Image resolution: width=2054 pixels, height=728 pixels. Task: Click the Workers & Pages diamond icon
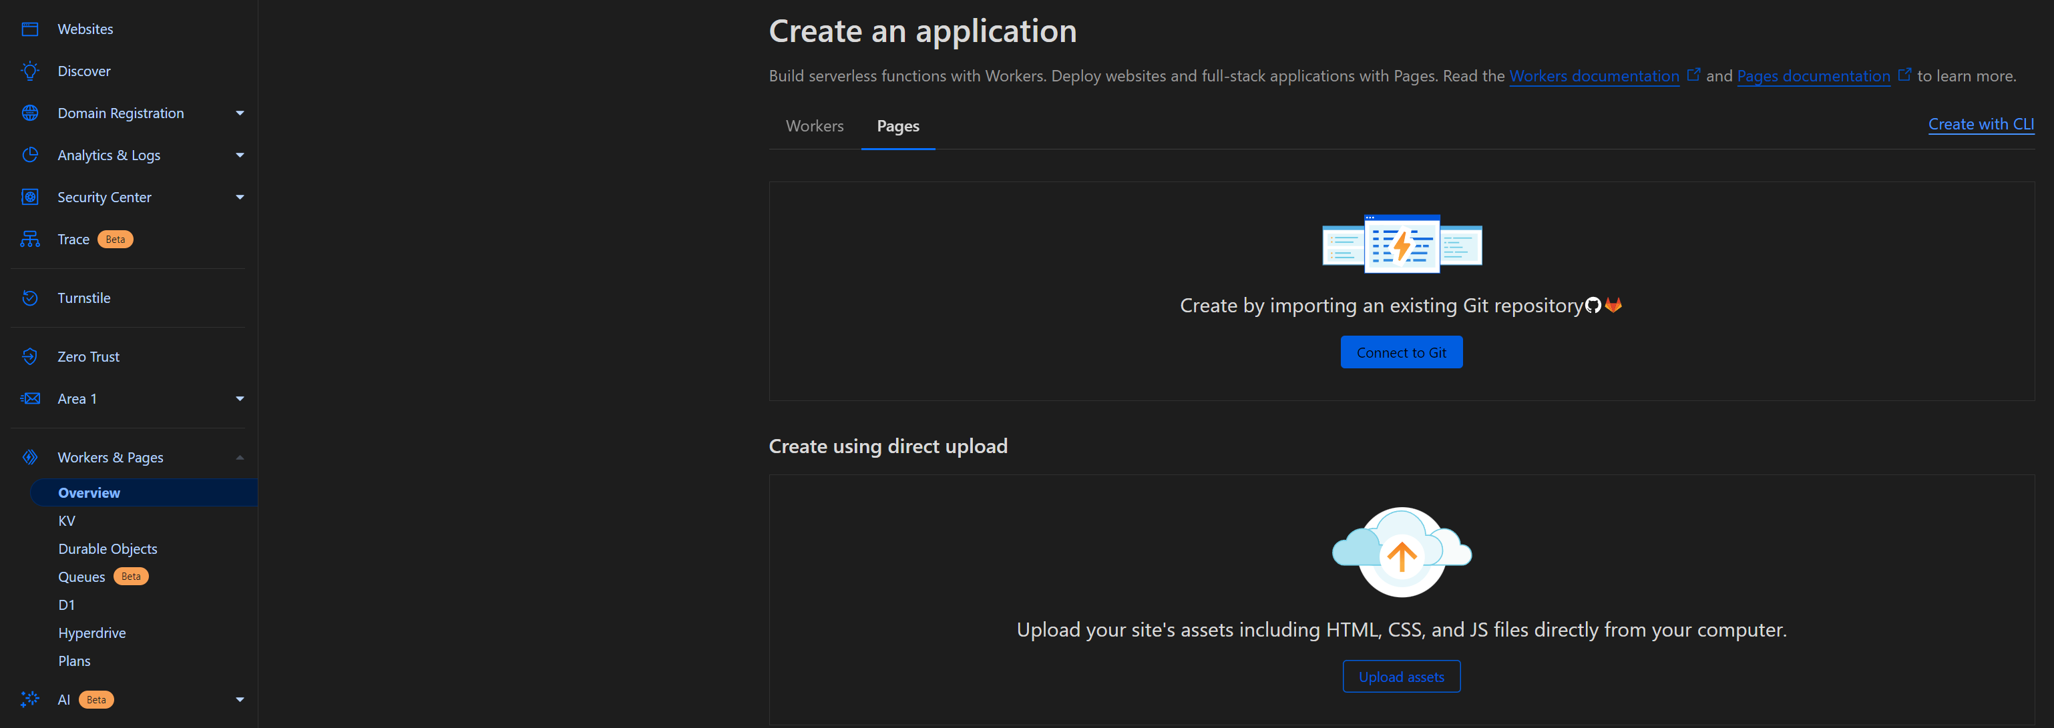pyautogui.click(x=30, y=457)
